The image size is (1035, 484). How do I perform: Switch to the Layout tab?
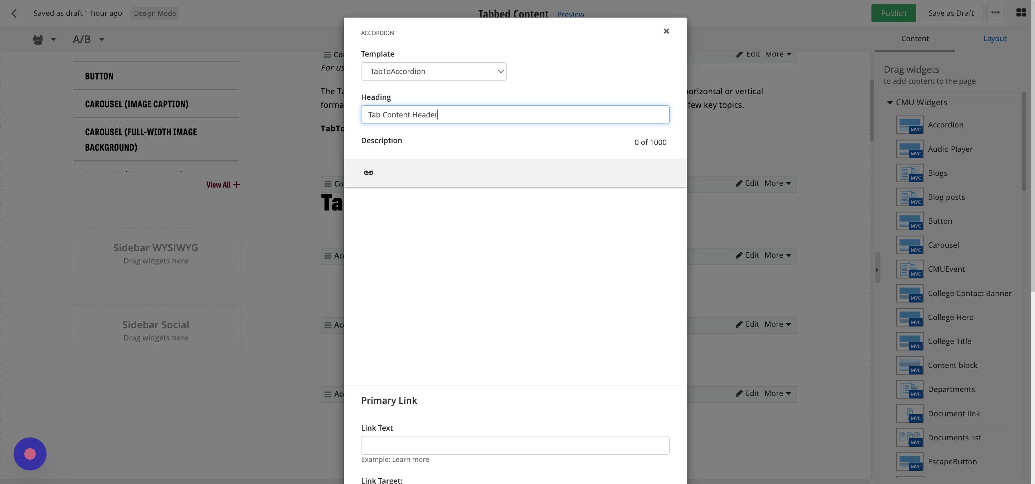pyautogui.click(x=995, y=39)
